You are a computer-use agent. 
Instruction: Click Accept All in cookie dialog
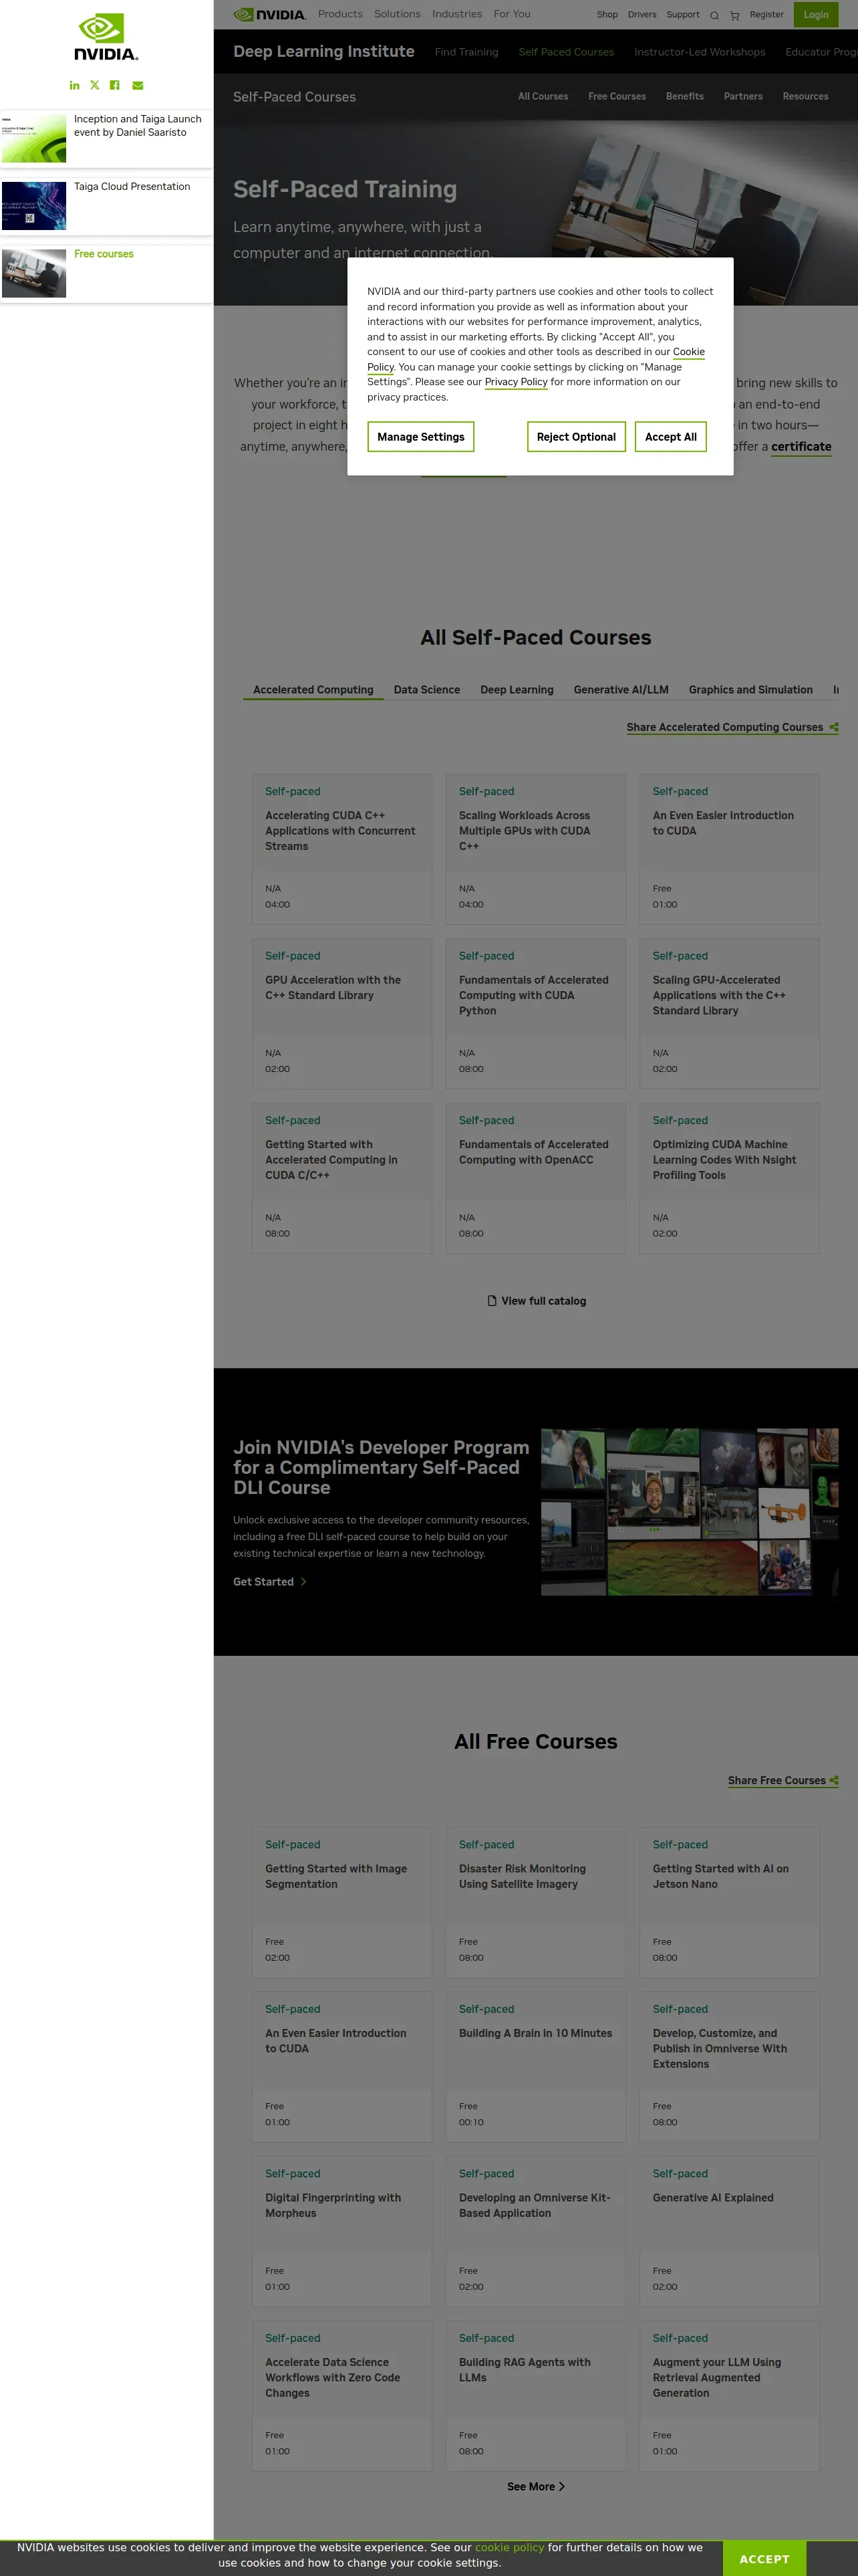pos(671,437)
